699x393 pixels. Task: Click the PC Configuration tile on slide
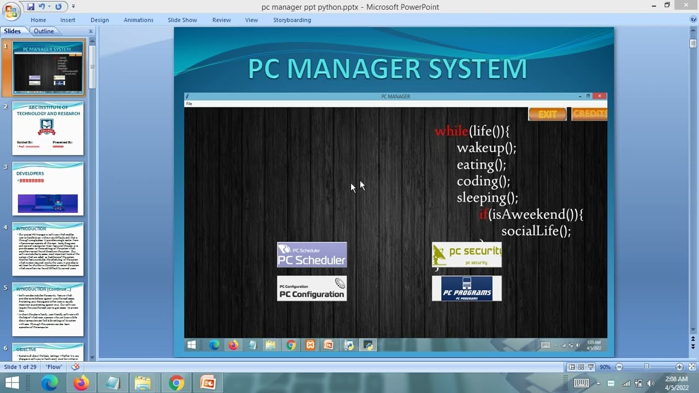pos(312,288)
